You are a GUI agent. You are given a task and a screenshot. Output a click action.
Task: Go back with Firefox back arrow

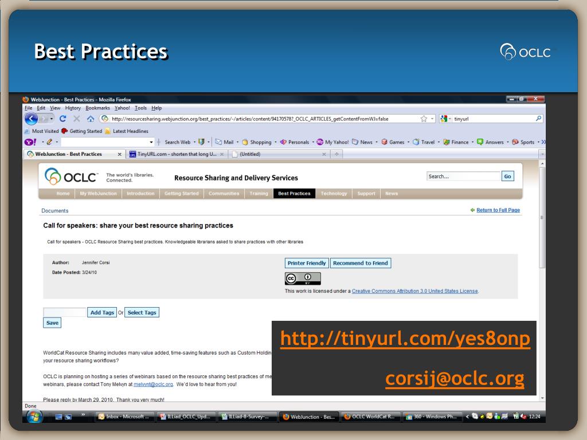(x=31, y=119)
